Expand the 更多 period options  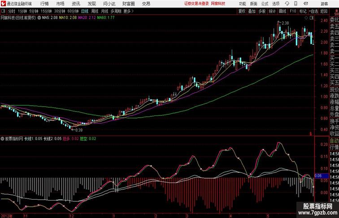129,11
